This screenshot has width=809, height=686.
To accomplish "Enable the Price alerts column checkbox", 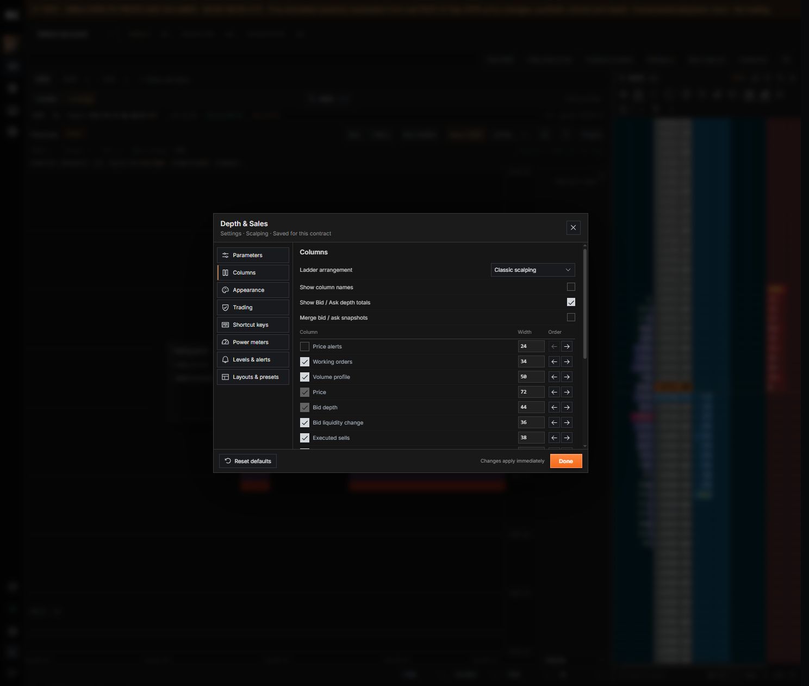I will click(304, 346).
